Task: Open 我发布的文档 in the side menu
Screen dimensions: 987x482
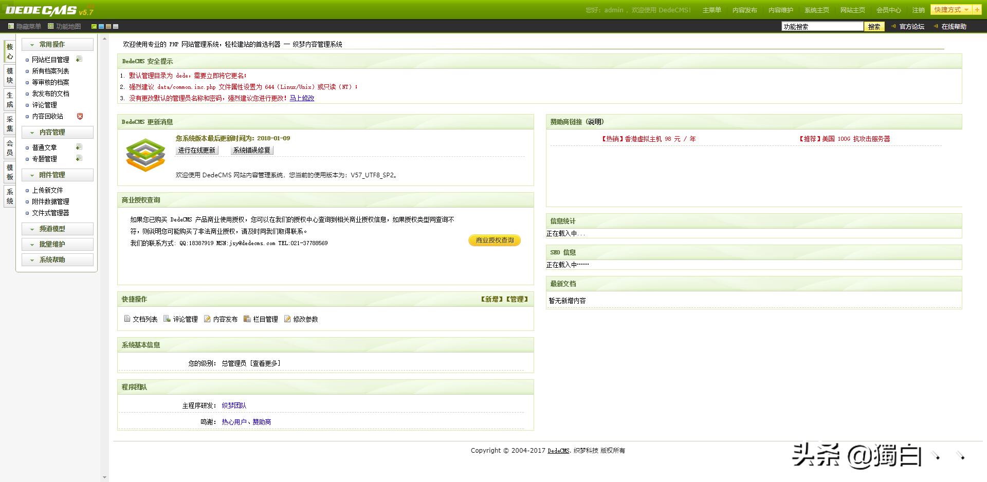Action: tap(50, 94)
